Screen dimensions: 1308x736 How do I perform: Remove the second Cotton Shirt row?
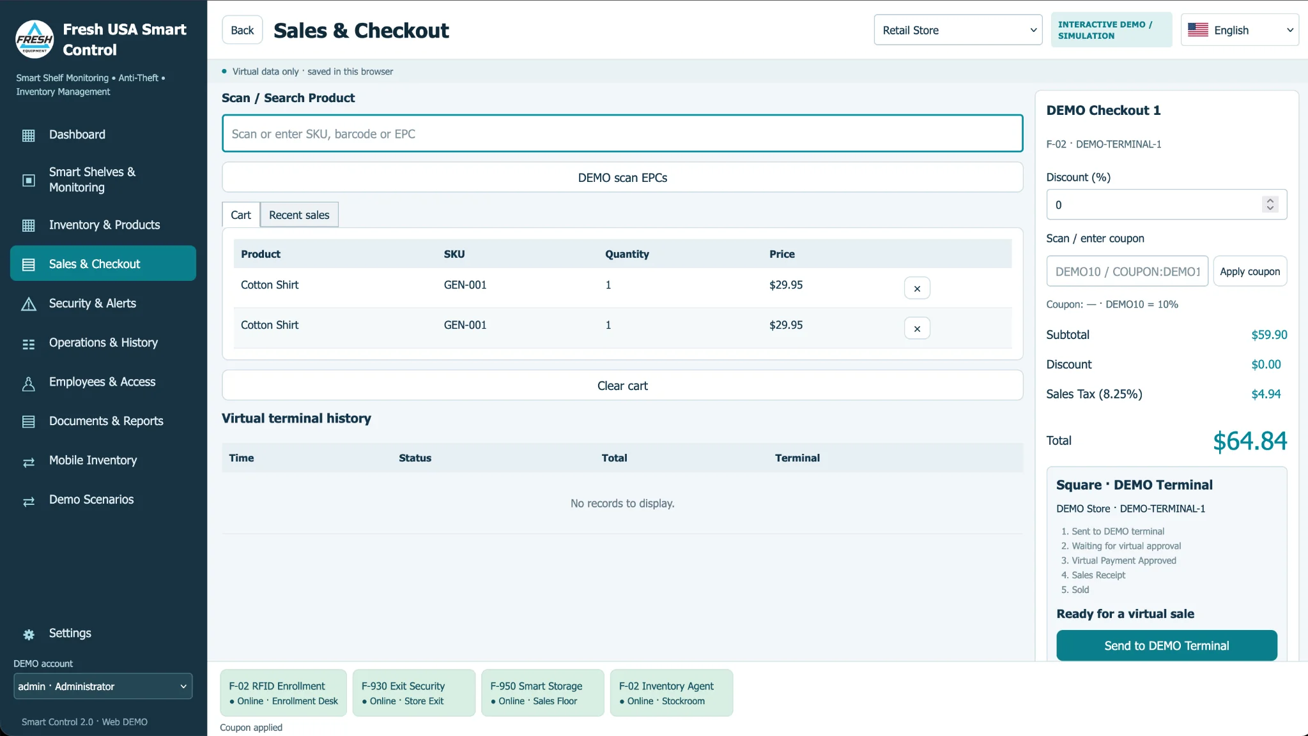pyautogui.click(x=917, y=328)
